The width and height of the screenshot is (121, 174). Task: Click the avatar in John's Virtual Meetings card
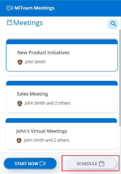pos(19,140)
